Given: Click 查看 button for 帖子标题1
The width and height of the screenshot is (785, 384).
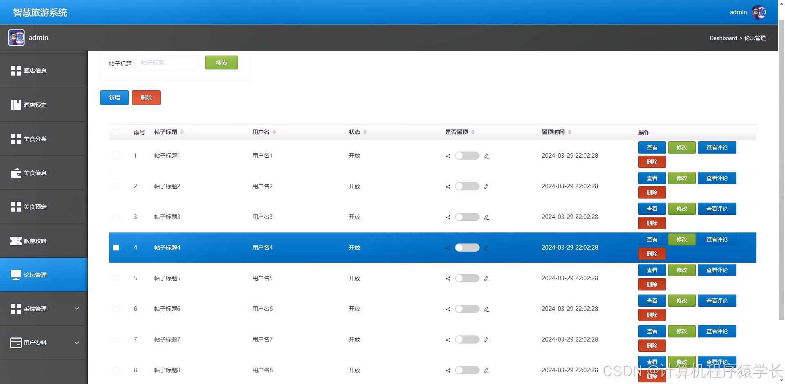Looking at the screenshot, I should [x=652, y=147].
